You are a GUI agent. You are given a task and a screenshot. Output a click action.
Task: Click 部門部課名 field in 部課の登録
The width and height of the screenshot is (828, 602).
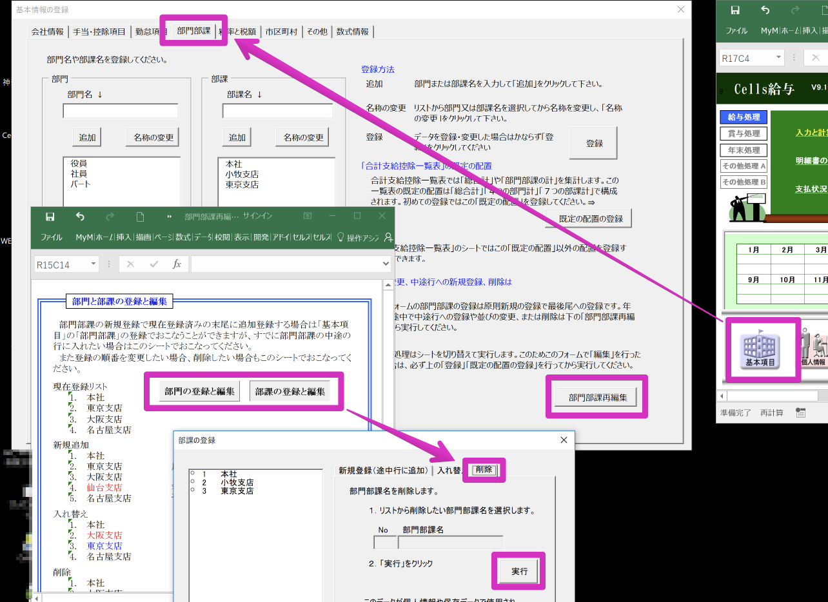pos(451,542)
